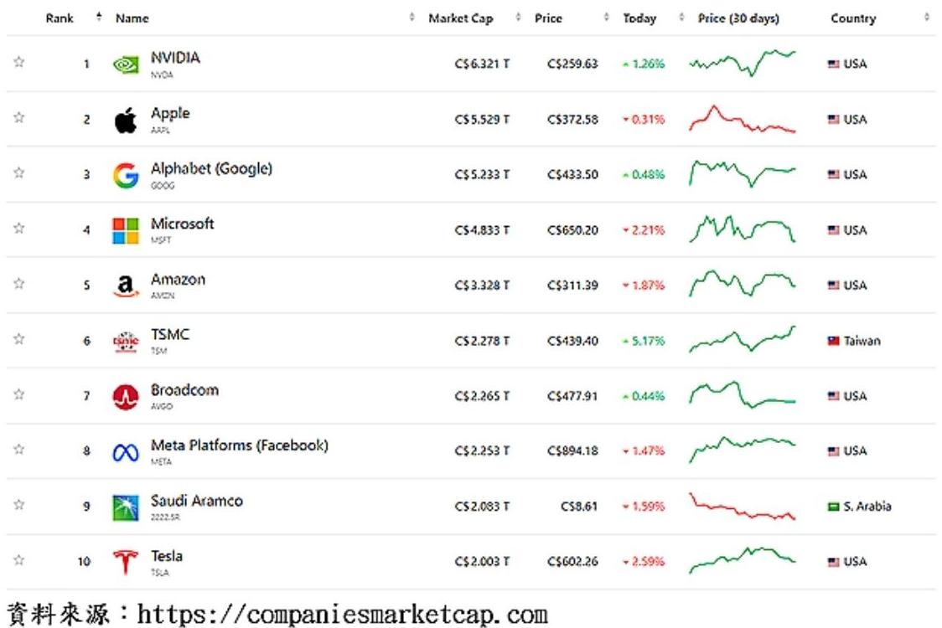Sort the list by Price header
This screenshot has width=942, height=628.
[548, 18]
